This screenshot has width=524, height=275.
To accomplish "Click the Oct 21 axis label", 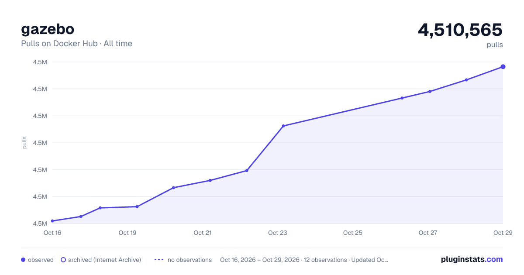I will click(x=203, y=233).
